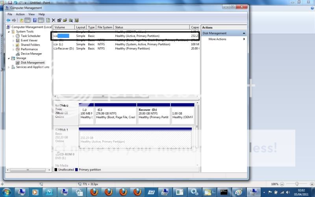Image resolution: width=315 pixels, height=197 pixels.
Task: Expand the Event Viewer node
Action: coord(13,40)
